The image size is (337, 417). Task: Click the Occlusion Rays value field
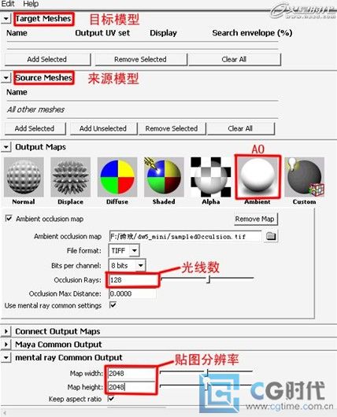pyautogui.click(x=132, y=280)
